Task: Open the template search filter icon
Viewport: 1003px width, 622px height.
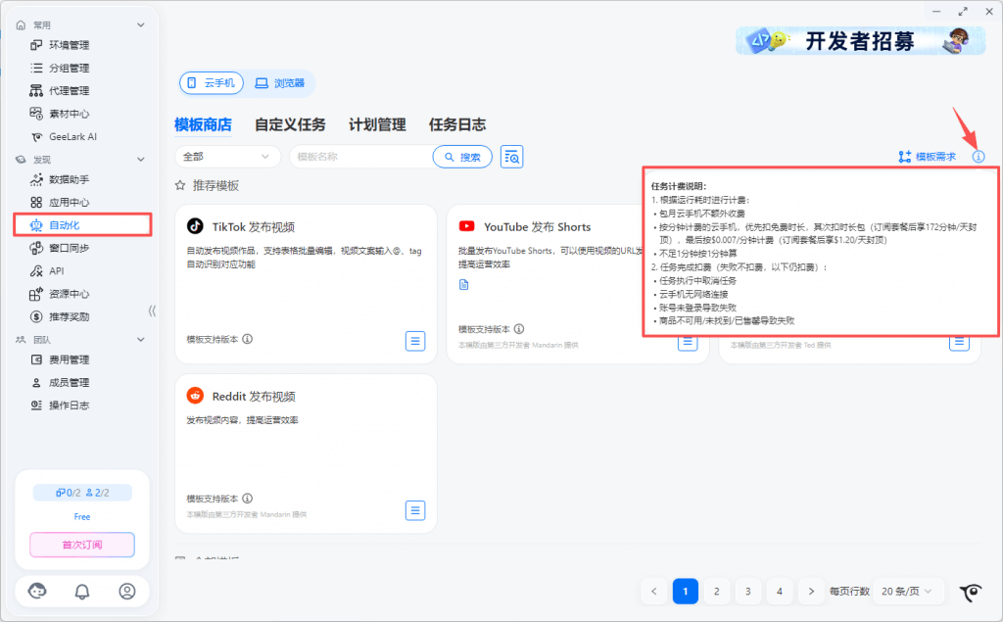Action: 511,157
